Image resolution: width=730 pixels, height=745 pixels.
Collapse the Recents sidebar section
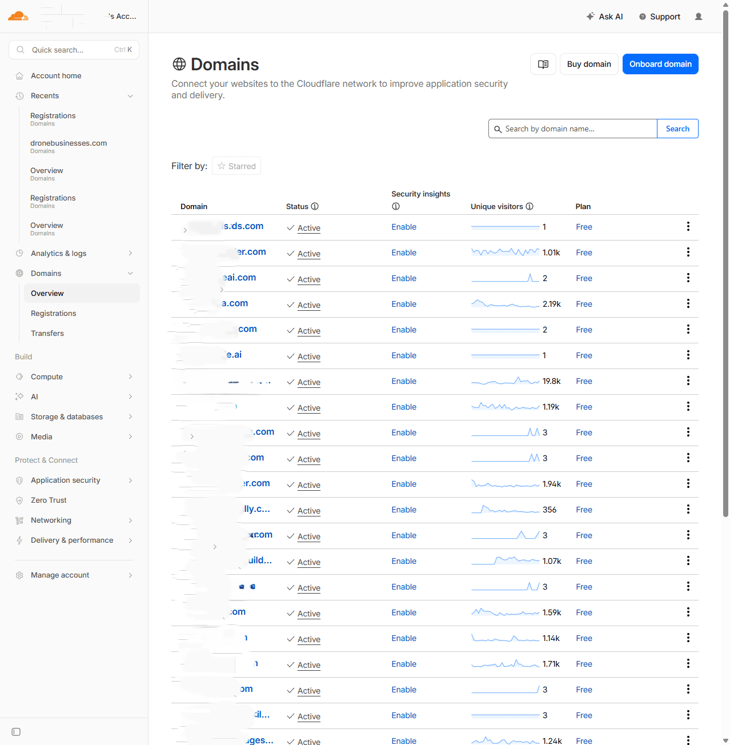point(130,96)
